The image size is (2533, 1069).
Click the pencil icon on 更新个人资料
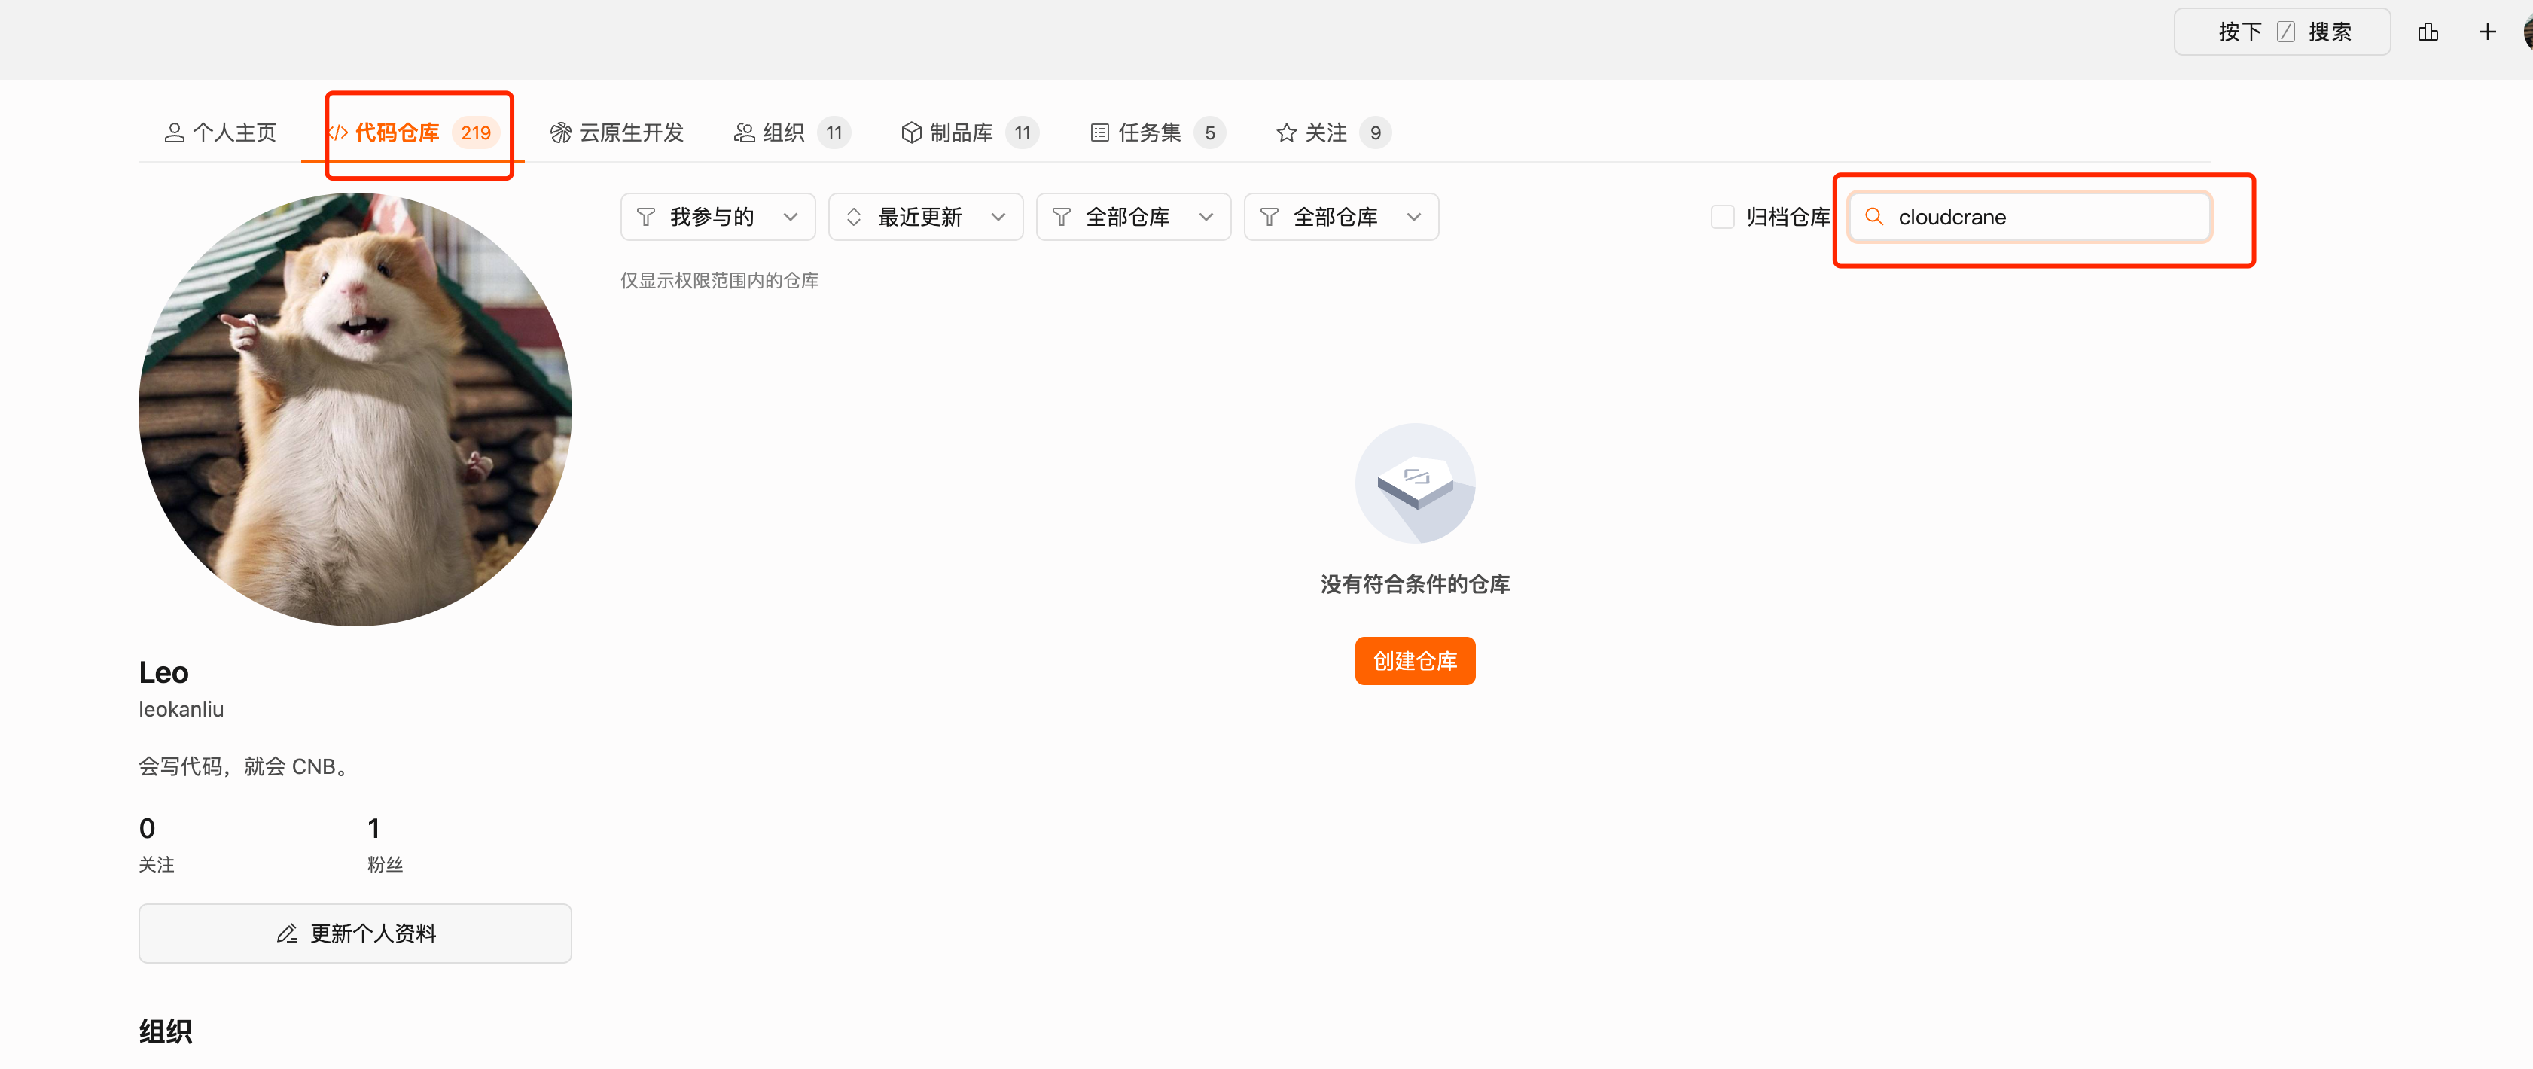tap(286, 933)
